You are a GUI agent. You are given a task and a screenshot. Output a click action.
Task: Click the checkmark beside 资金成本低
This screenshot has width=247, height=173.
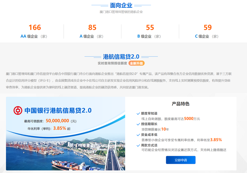tap(138, 135)
